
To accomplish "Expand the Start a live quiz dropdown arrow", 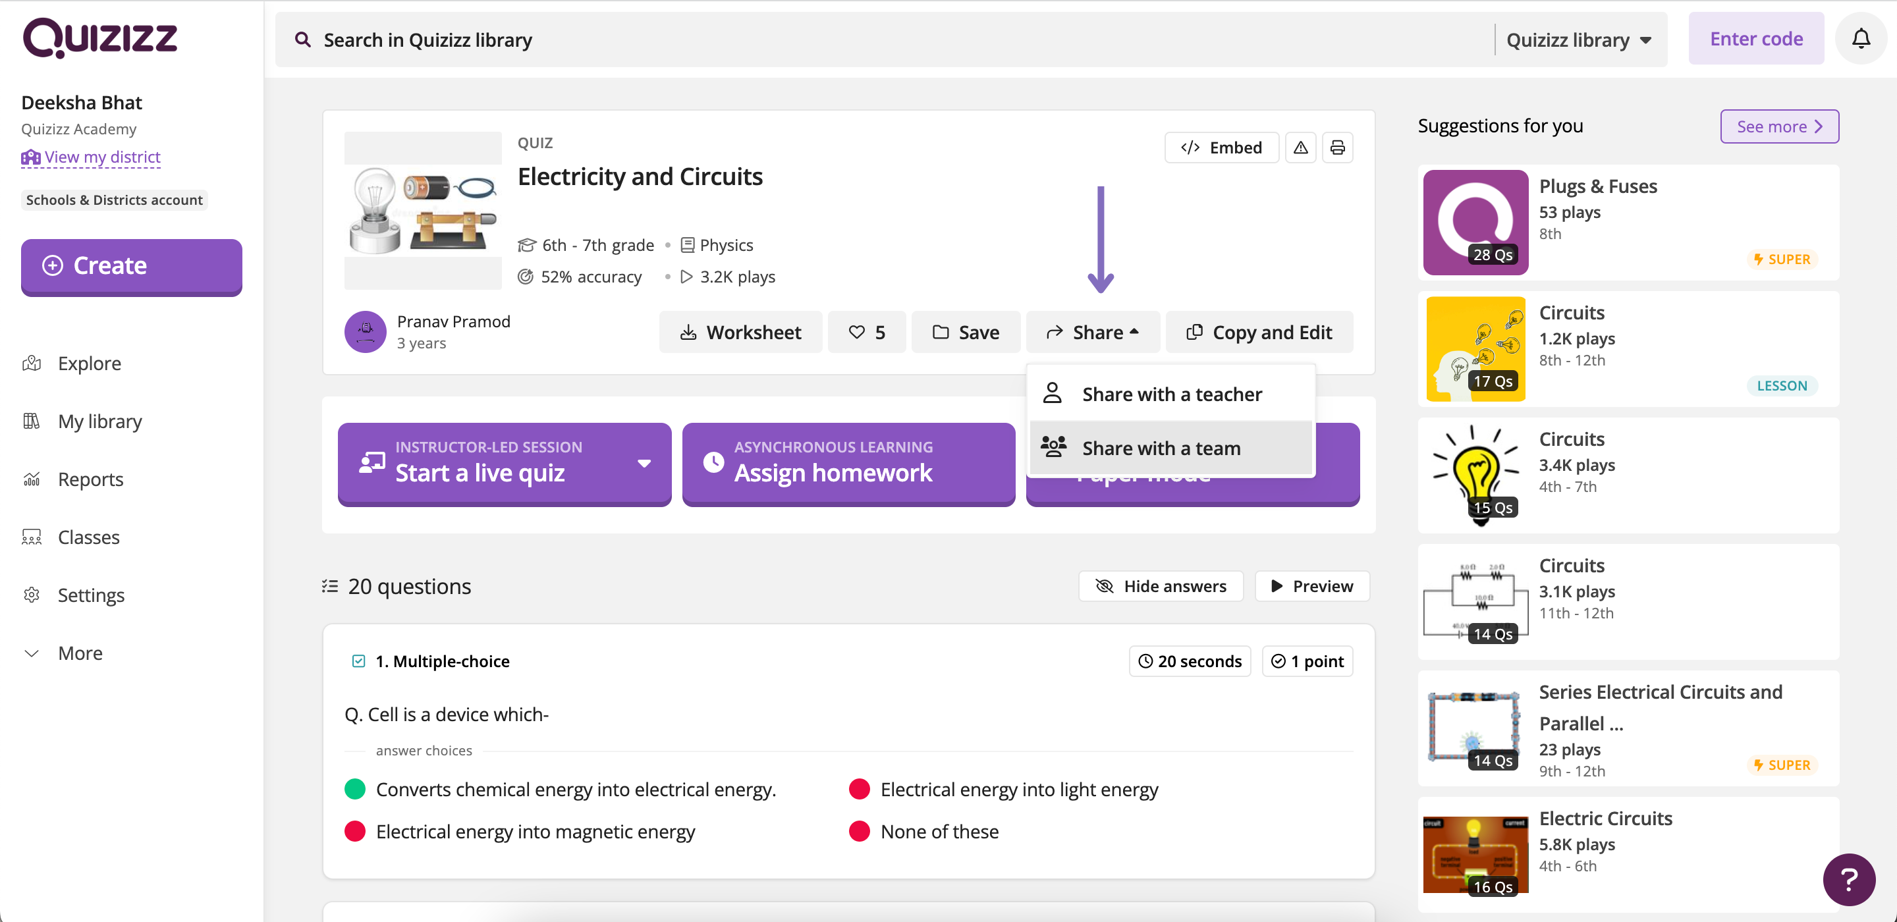I will tap(641, 462).
